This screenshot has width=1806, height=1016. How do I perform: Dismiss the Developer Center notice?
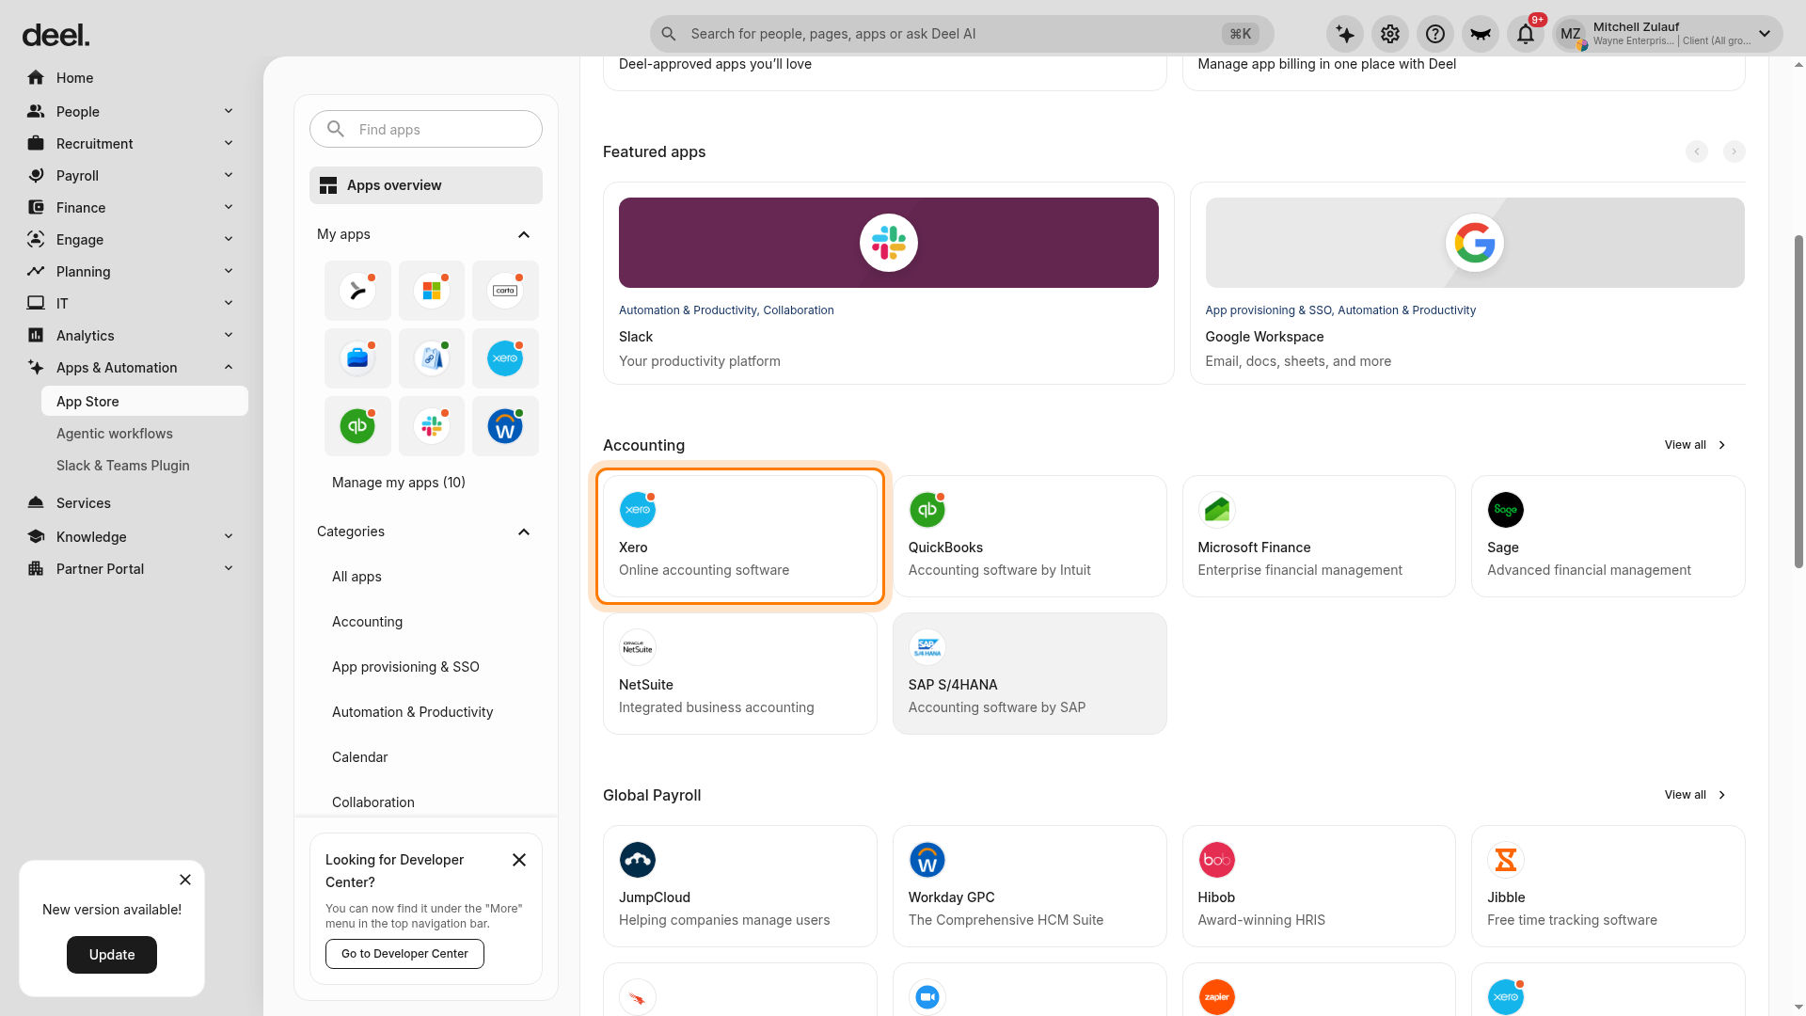coord(519,860)
